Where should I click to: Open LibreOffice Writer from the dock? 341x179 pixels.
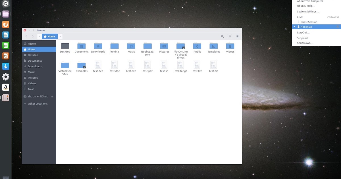[x=6, y=35]
